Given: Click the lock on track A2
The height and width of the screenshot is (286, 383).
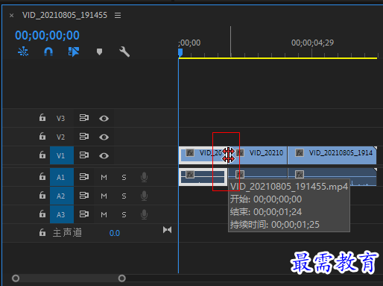Looking at the screenshot, I should (42, 196).
